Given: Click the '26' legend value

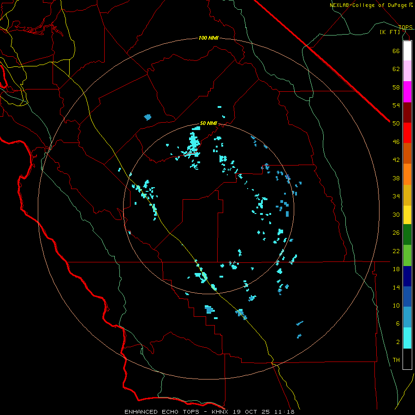Looking at the screenshot, I should pos(396,233).
